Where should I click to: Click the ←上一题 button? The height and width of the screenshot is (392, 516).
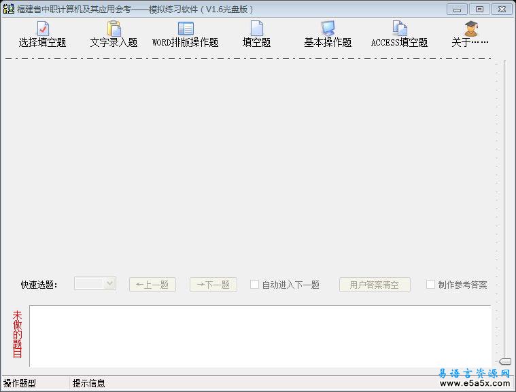[152, 285]
